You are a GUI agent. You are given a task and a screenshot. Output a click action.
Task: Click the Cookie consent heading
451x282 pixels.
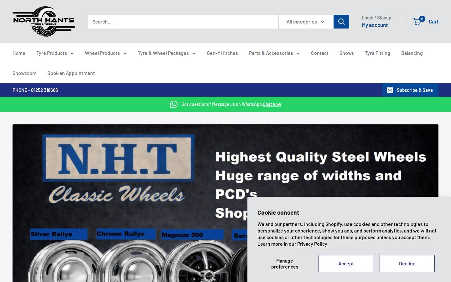tap(278, 212)
